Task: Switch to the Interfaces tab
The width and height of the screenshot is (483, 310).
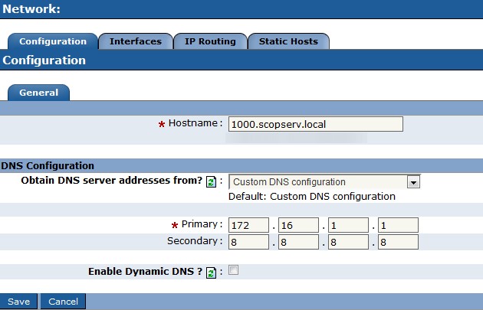Action: click(135, 41)
